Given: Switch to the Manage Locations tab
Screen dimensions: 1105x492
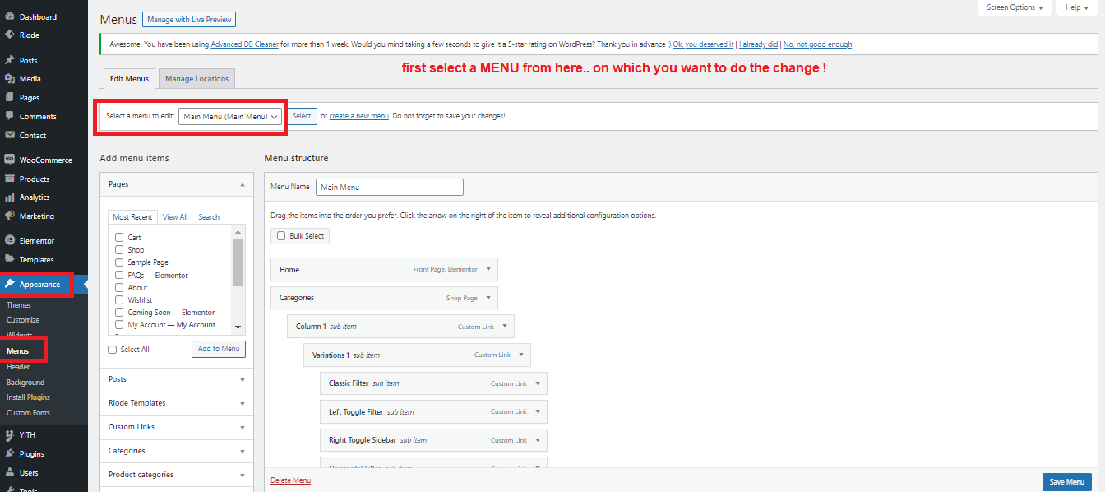Looking at the screenshot, I should click(x=196, y=79).
